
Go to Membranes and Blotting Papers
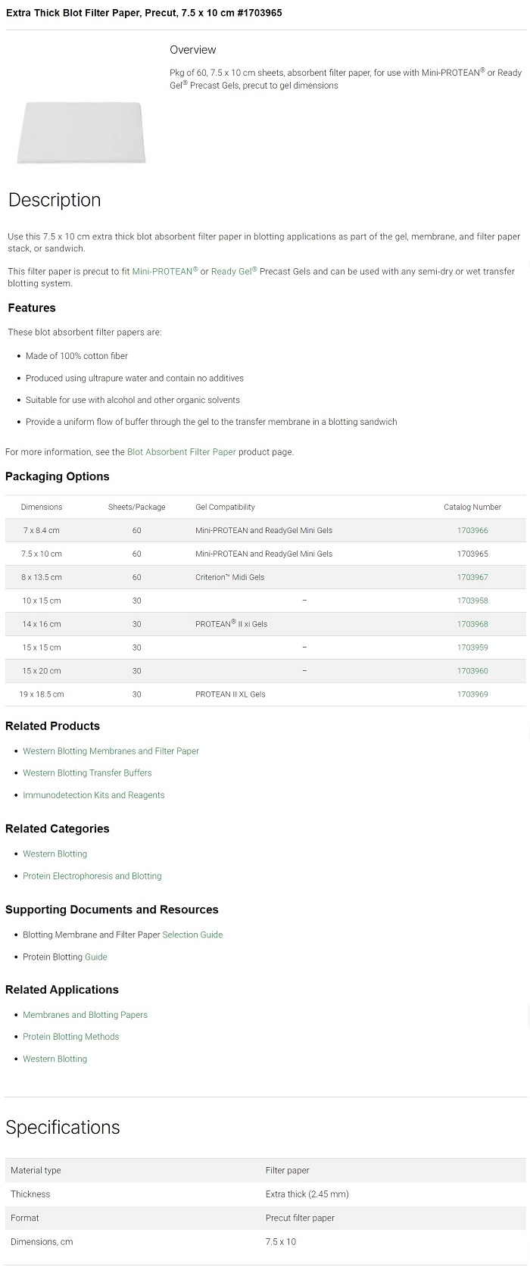click(85, 1015)
